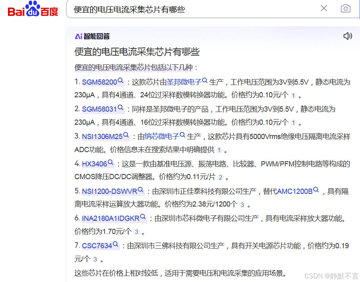
Task: Play the AI answer audio speaker icon
Action: pos(348,36)
